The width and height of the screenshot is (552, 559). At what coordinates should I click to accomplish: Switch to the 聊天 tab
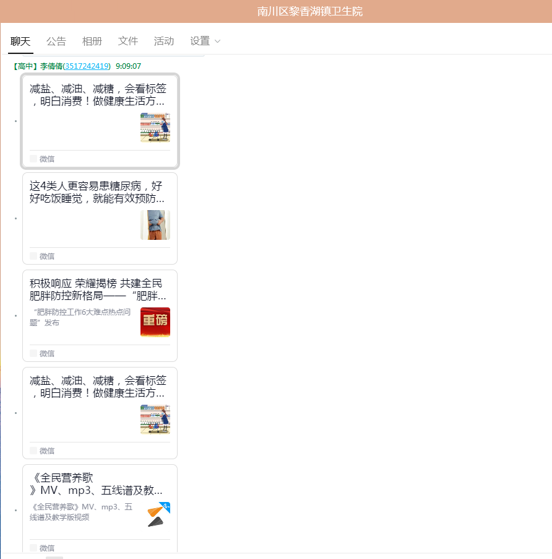tap(20, 42)
